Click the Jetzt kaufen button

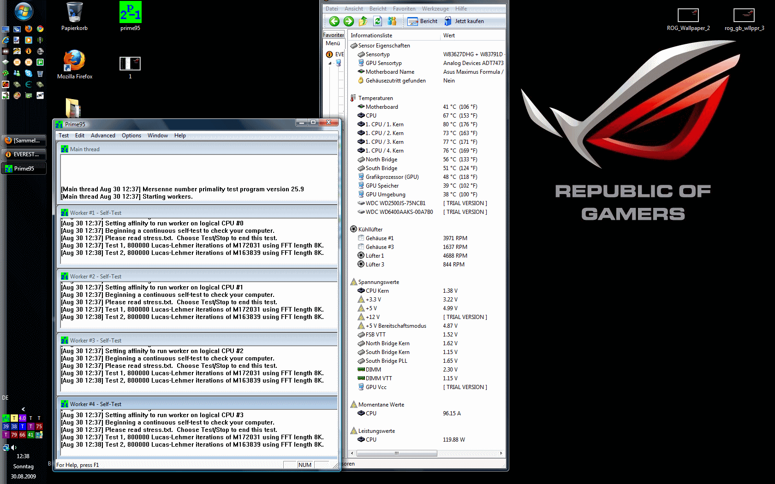pos(464,21)
